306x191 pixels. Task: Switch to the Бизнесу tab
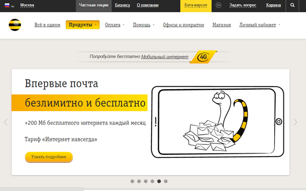coord(123,5)
